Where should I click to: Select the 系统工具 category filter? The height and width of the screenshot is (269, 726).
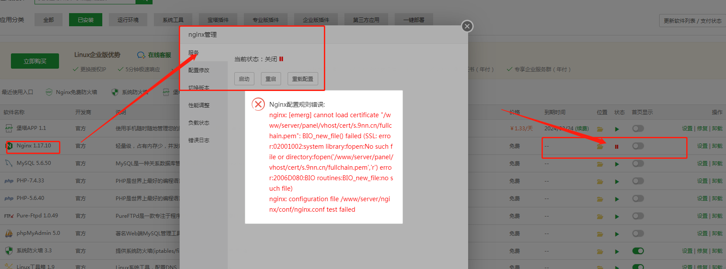pos(173,20)
